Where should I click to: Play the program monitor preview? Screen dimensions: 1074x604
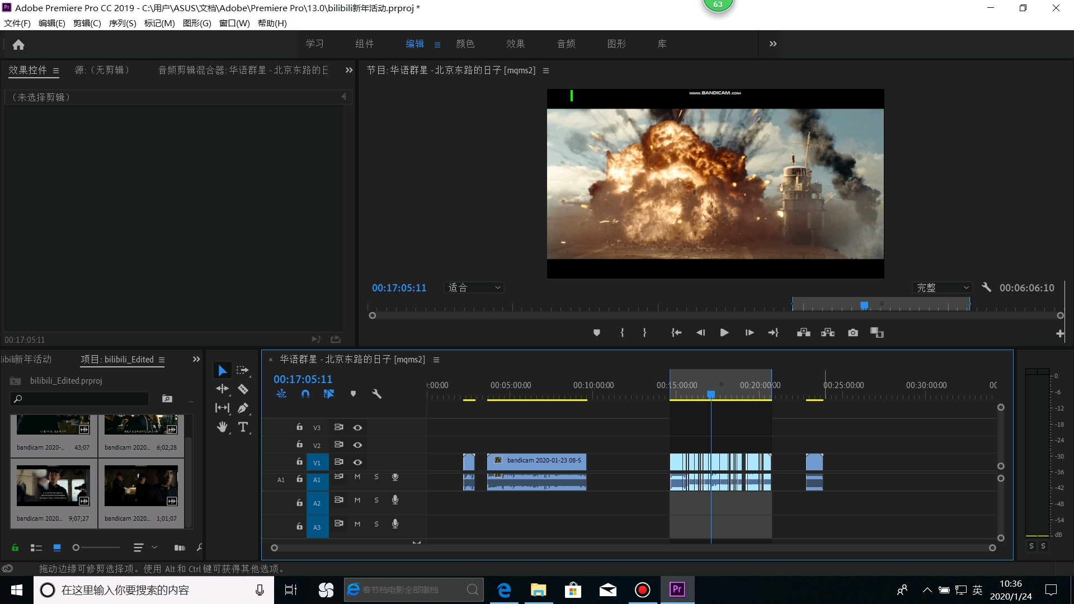point(724,333)
